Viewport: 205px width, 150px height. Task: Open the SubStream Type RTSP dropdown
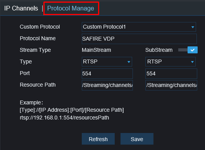click(171, 61)
